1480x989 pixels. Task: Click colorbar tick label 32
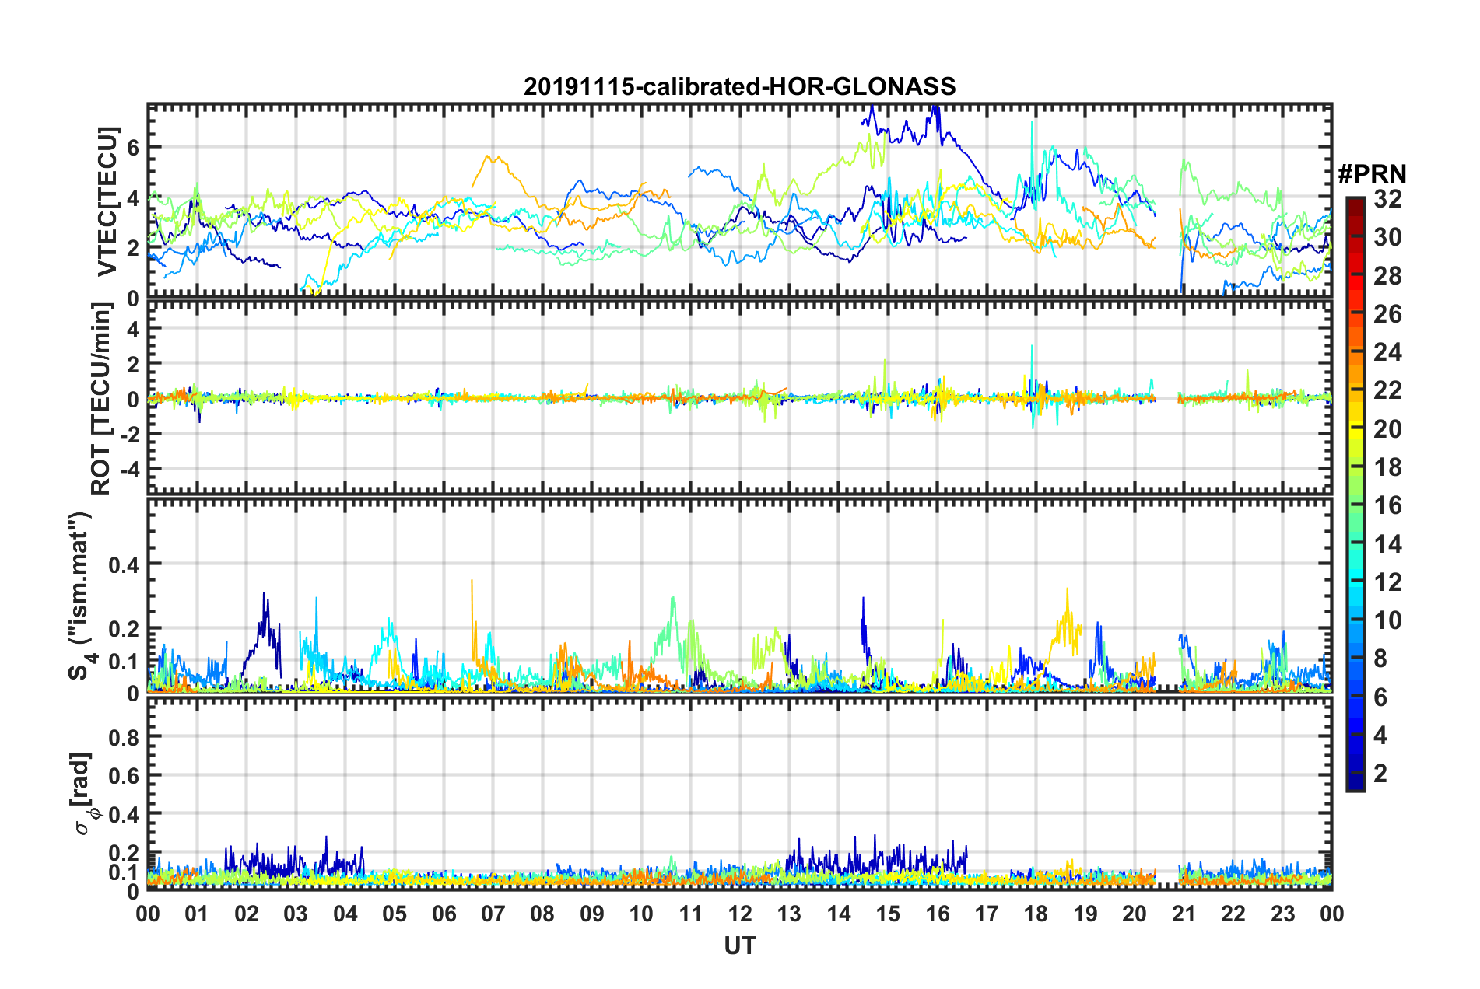pyautogui.click(x=1387, y=199)
